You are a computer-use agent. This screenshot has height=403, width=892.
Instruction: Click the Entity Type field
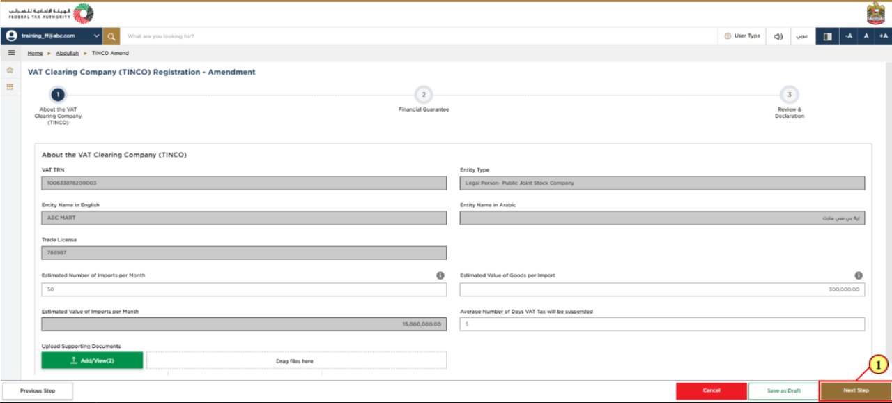[x=662, y=183]
